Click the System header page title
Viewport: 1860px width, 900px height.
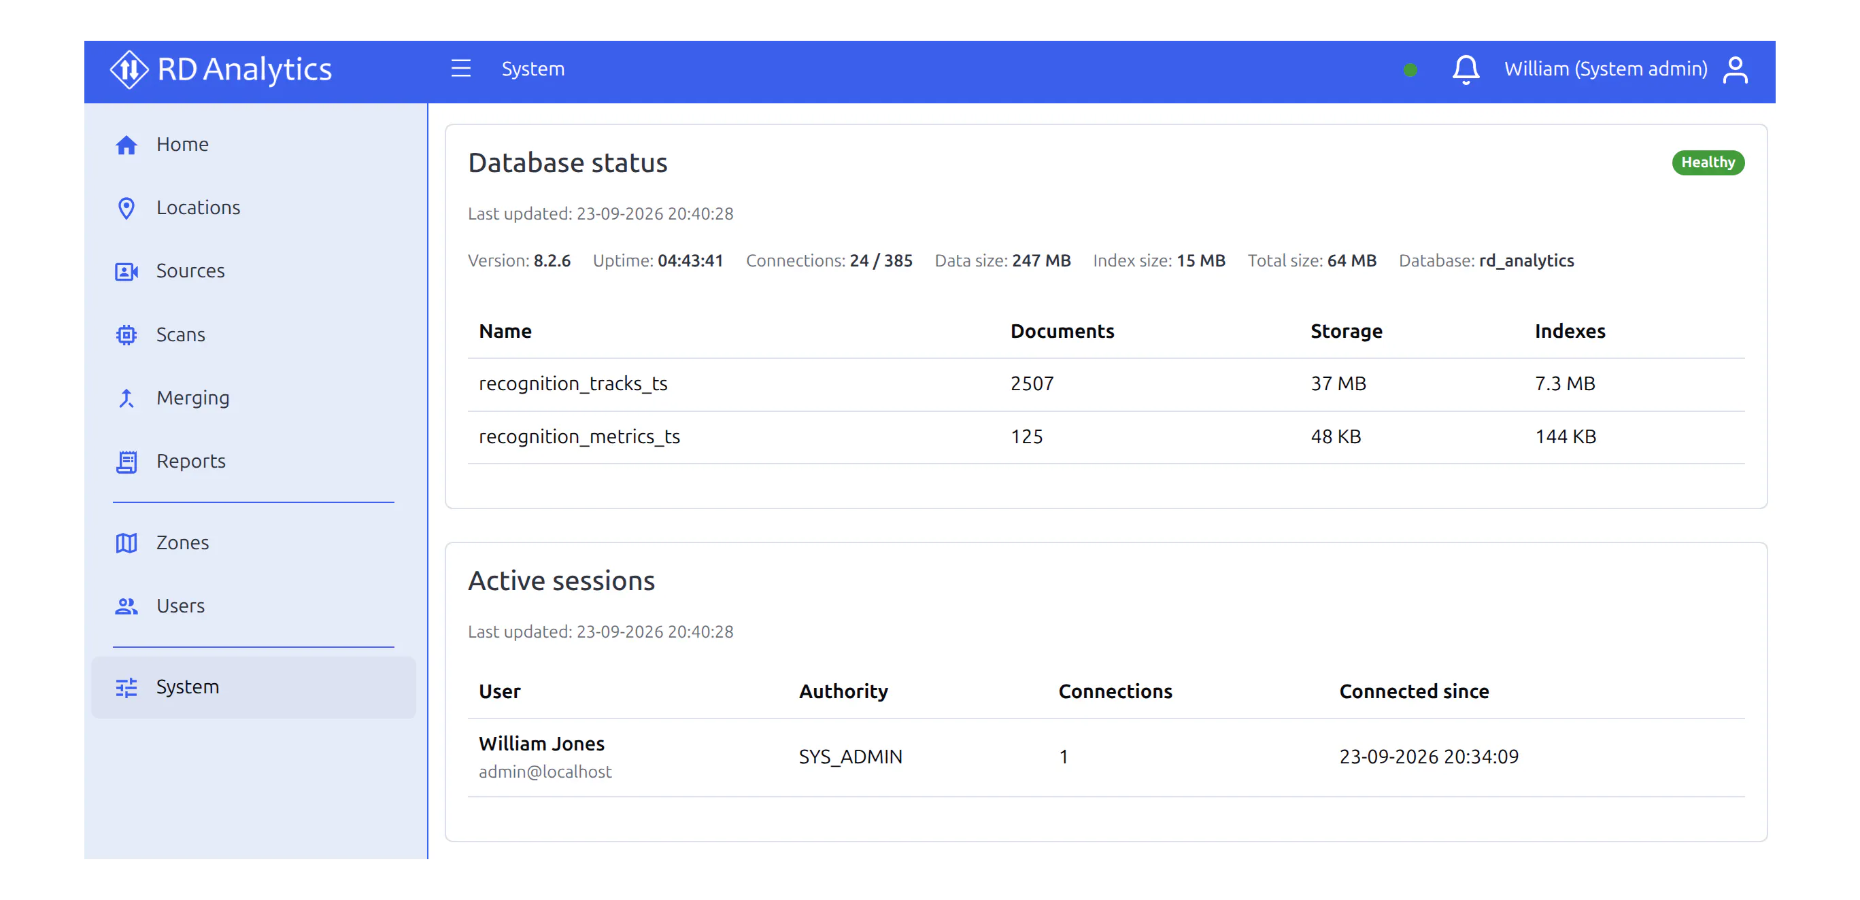533,69
